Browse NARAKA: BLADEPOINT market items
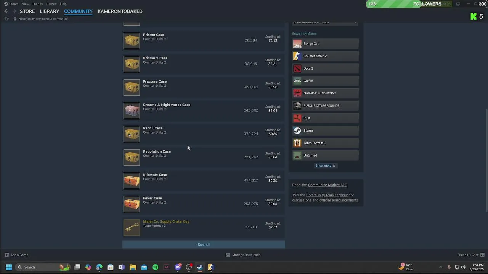Screen dimensions: 488x274 coord(325,93)
